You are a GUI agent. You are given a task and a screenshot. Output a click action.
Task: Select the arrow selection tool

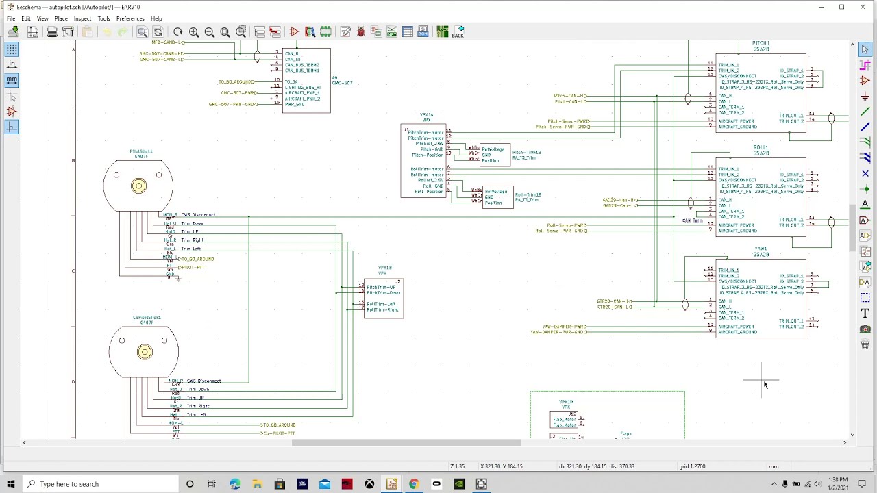pos(865,49)
